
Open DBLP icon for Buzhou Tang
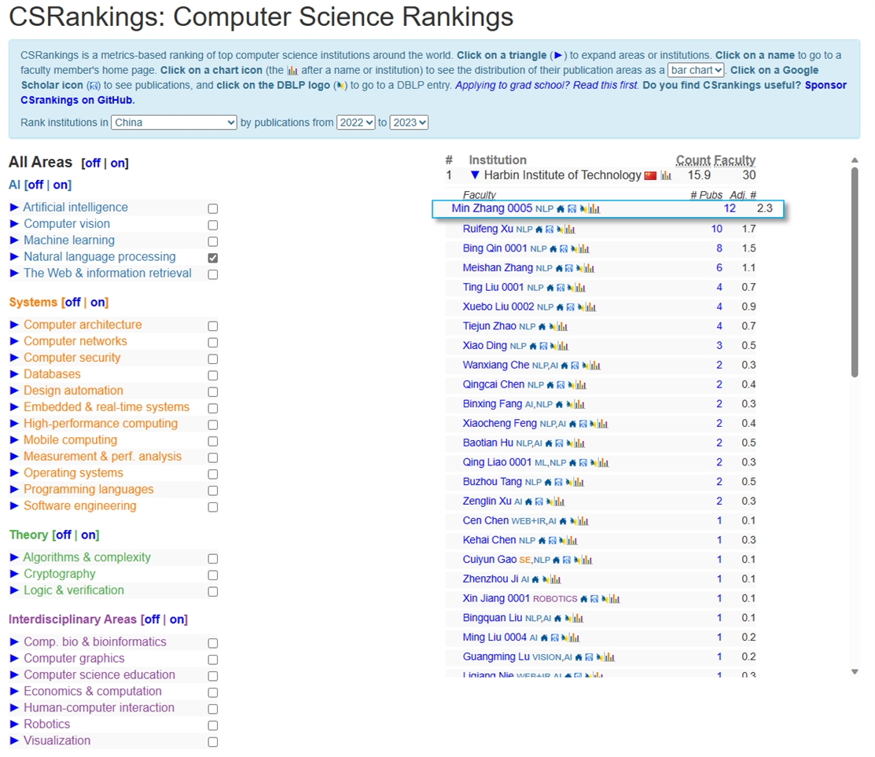(569, 483)
